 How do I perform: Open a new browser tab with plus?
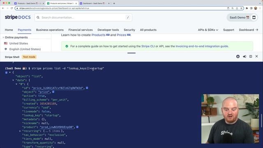point(114,3)
